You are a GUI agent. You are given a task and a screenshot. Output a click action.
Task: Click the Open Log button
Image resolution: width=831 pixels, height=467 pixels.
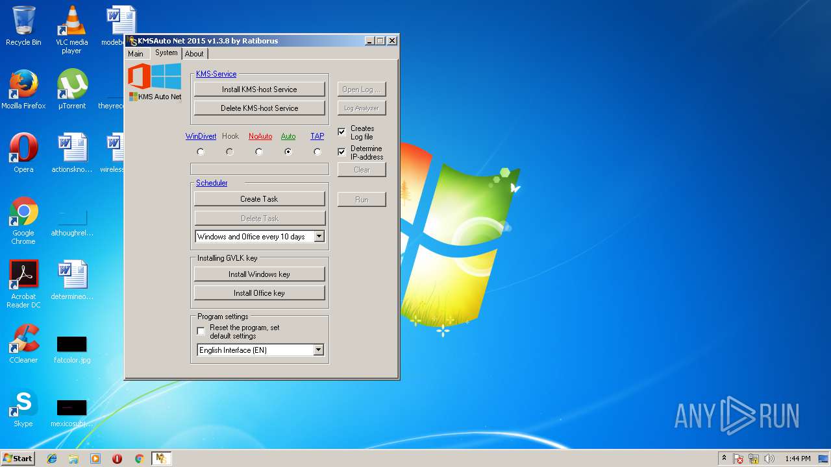362,90
